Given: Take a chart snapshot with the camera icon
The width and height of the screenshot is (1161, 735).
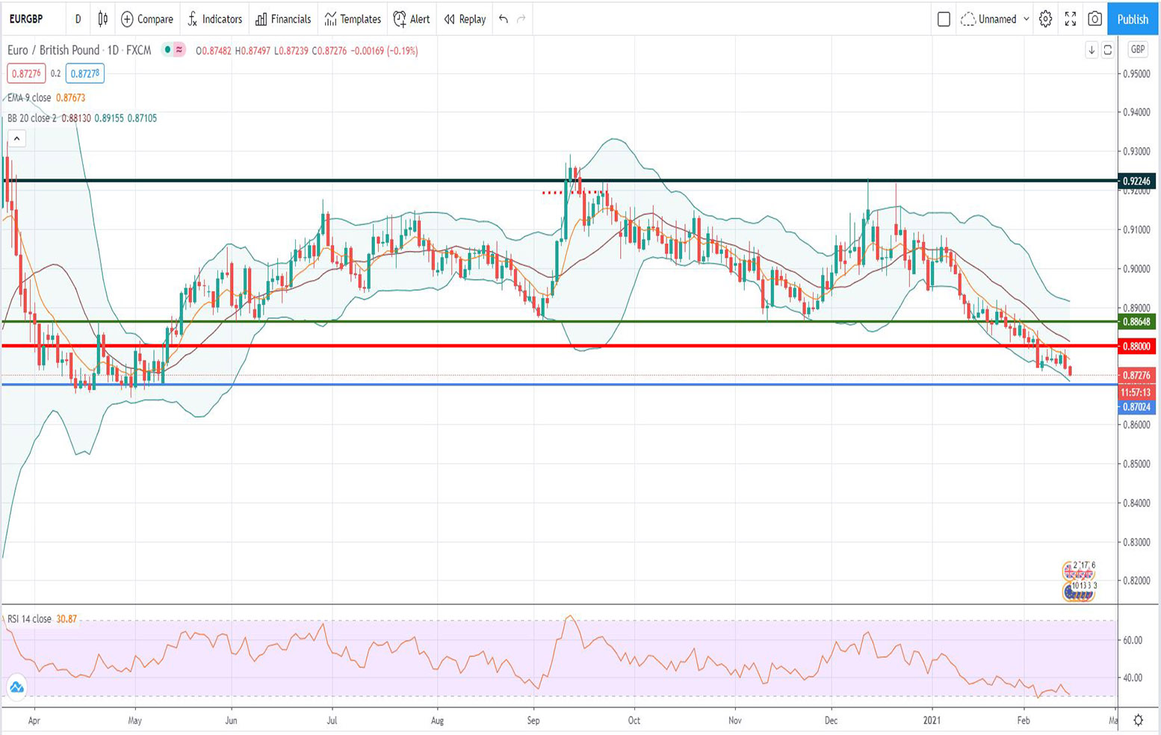Looking at the screenshot, I should (x=1095, y=19).
